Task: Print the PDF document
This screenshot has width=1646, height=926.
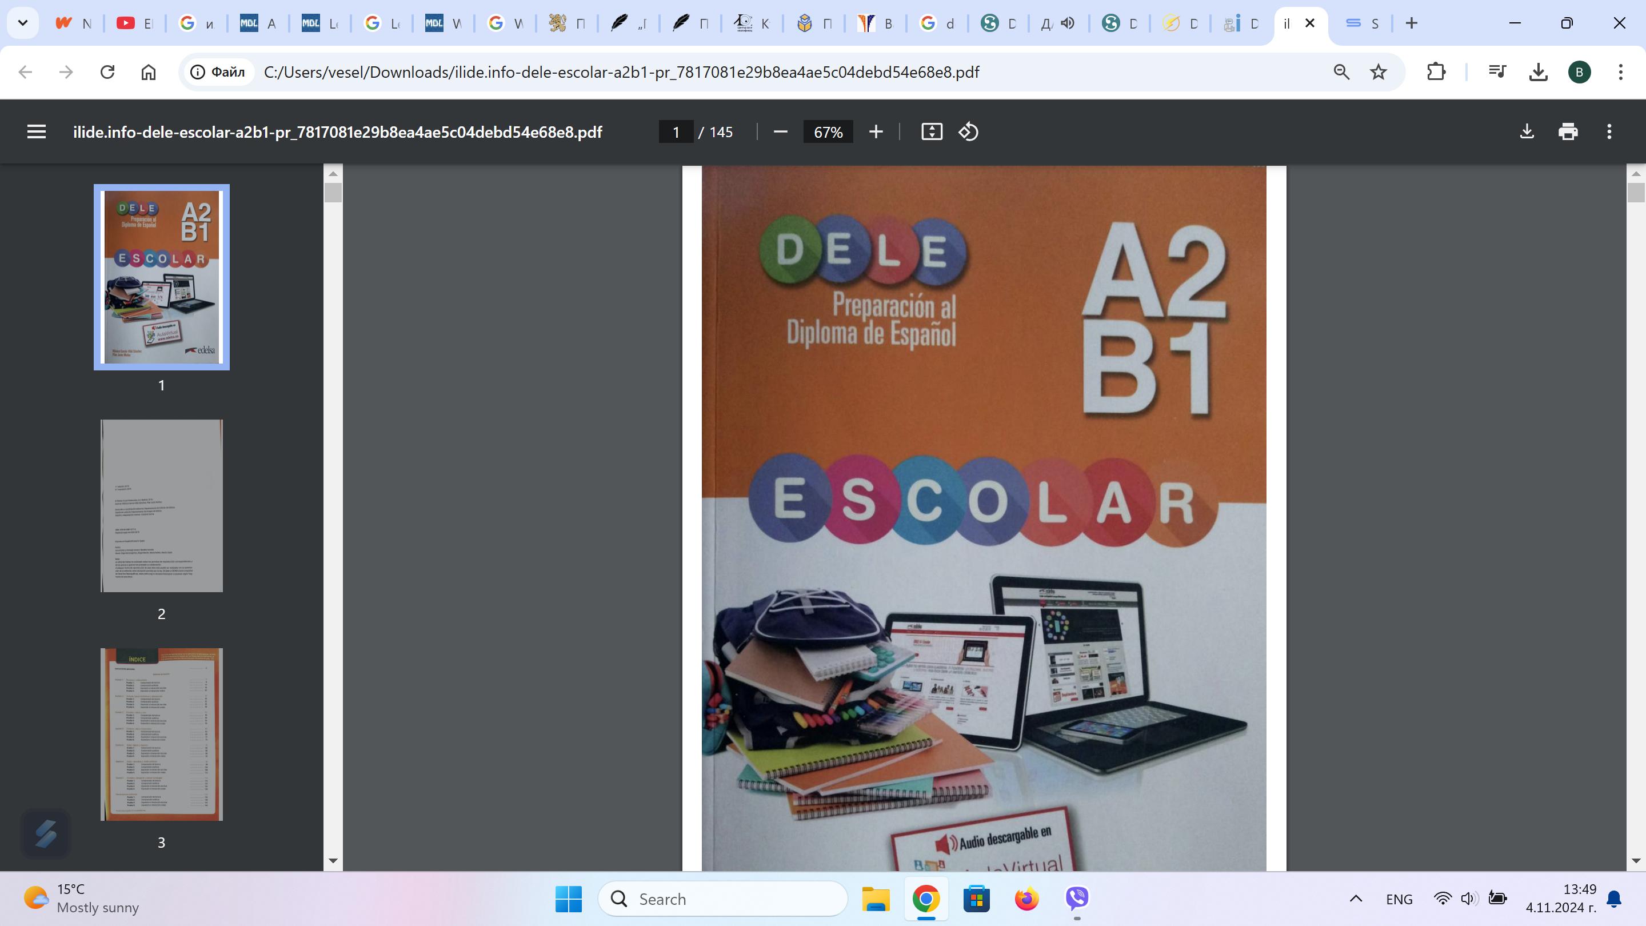Action: pos(1568,131)
